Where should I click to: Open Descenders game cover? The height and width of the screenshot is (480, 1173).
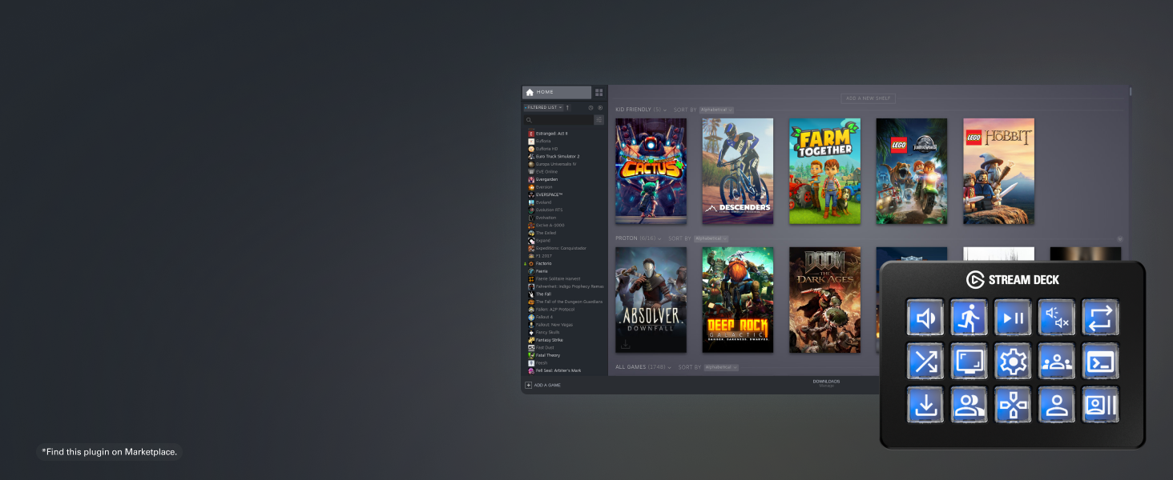tap(738, 171)
